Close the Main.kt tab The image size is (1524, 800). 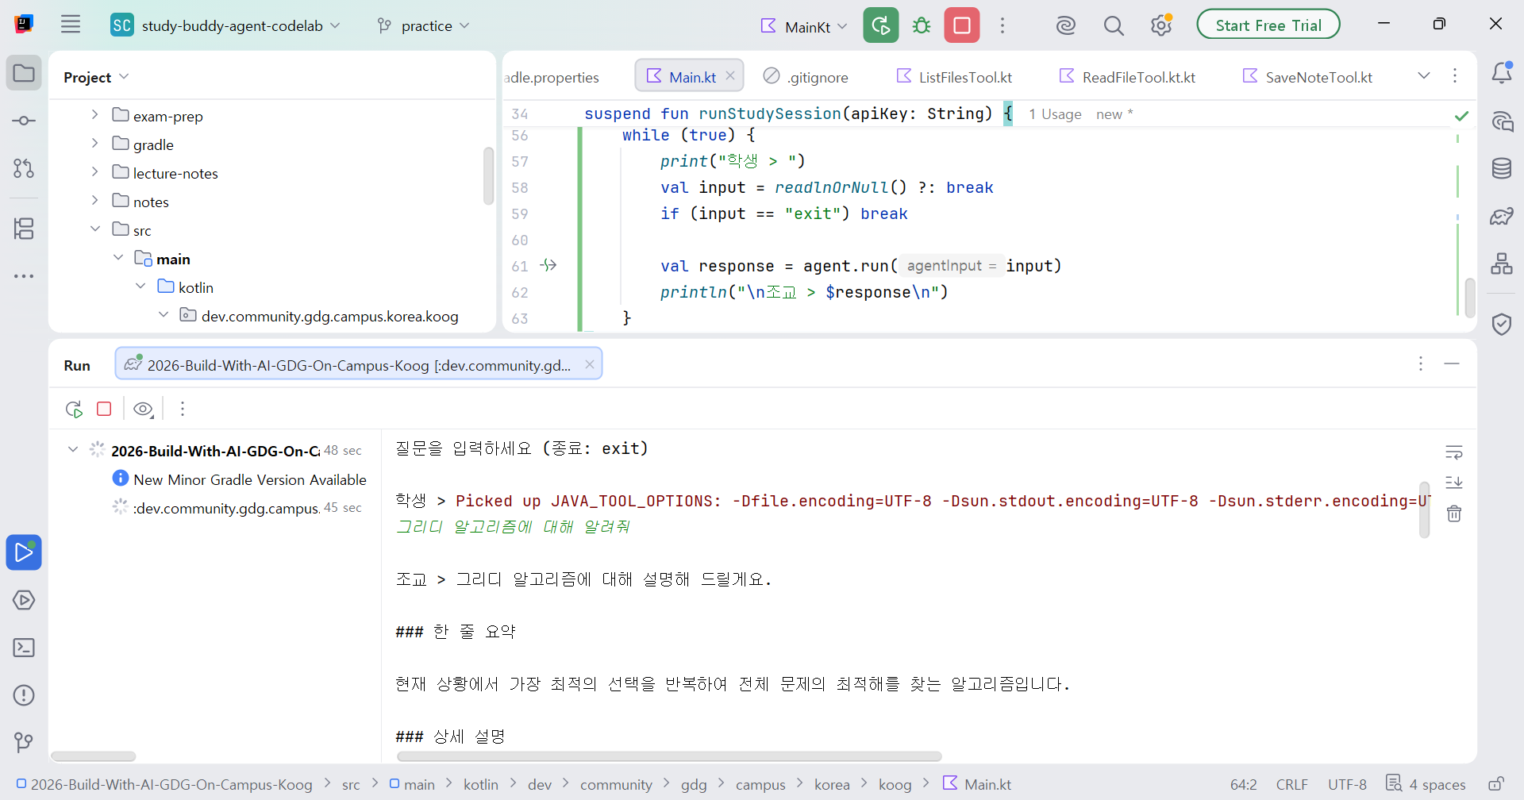(730, 76)
